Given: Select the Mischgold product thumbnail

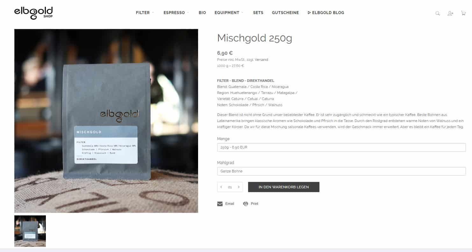Looking at the screenshot, I should coord(30,231).
